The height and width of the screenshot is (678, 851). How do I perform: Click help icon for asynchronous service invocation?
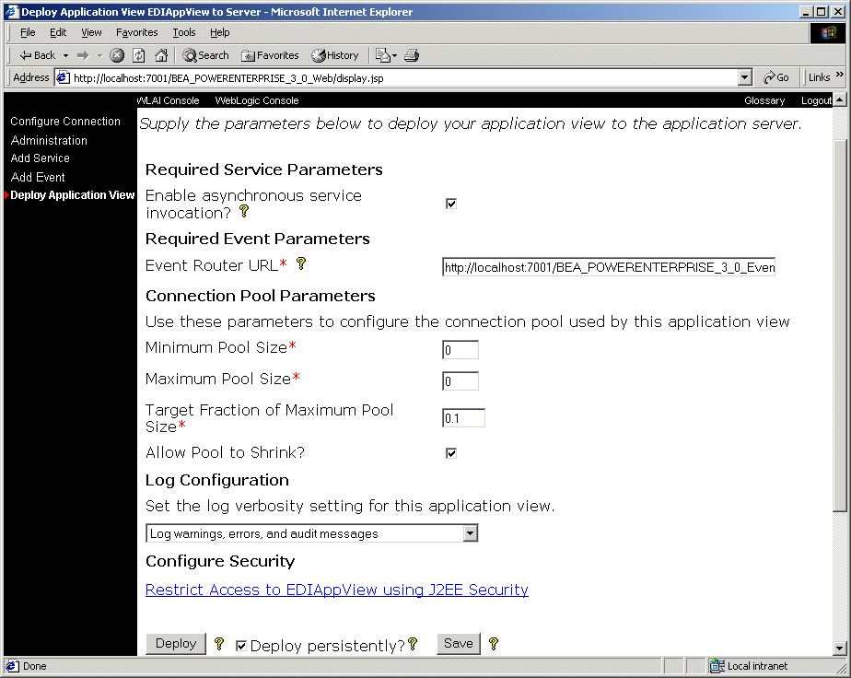tap(244, 211)
